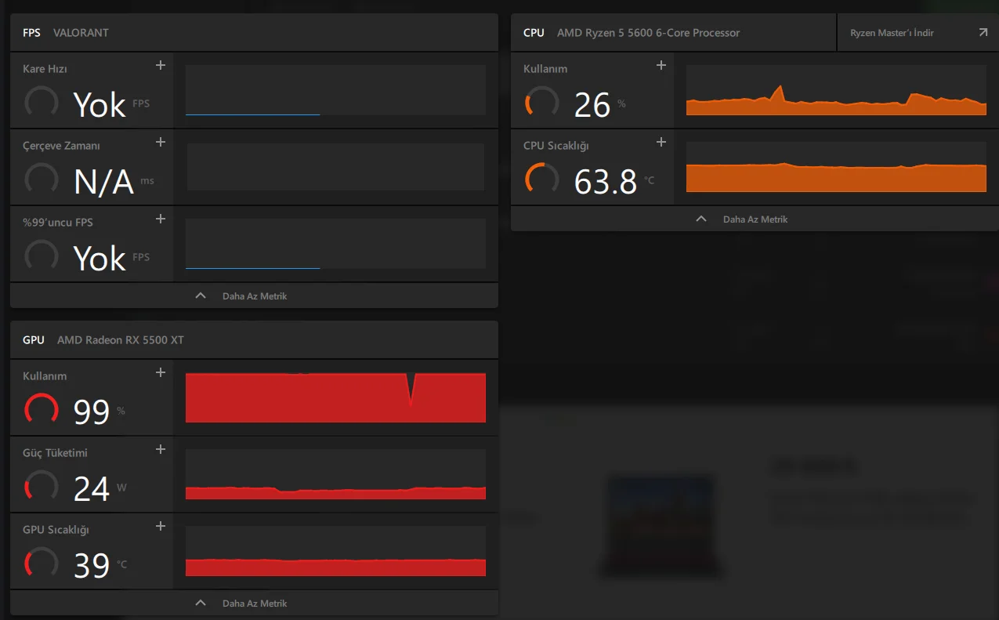
Task: Click the GPU Sıcaklığı red temperature graph
Action: point(335,551)
